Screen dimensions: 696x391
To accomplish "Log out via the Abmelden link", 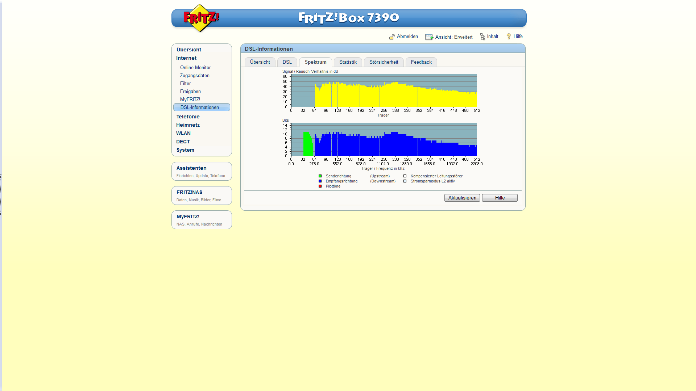I will [x=407, y=37].
